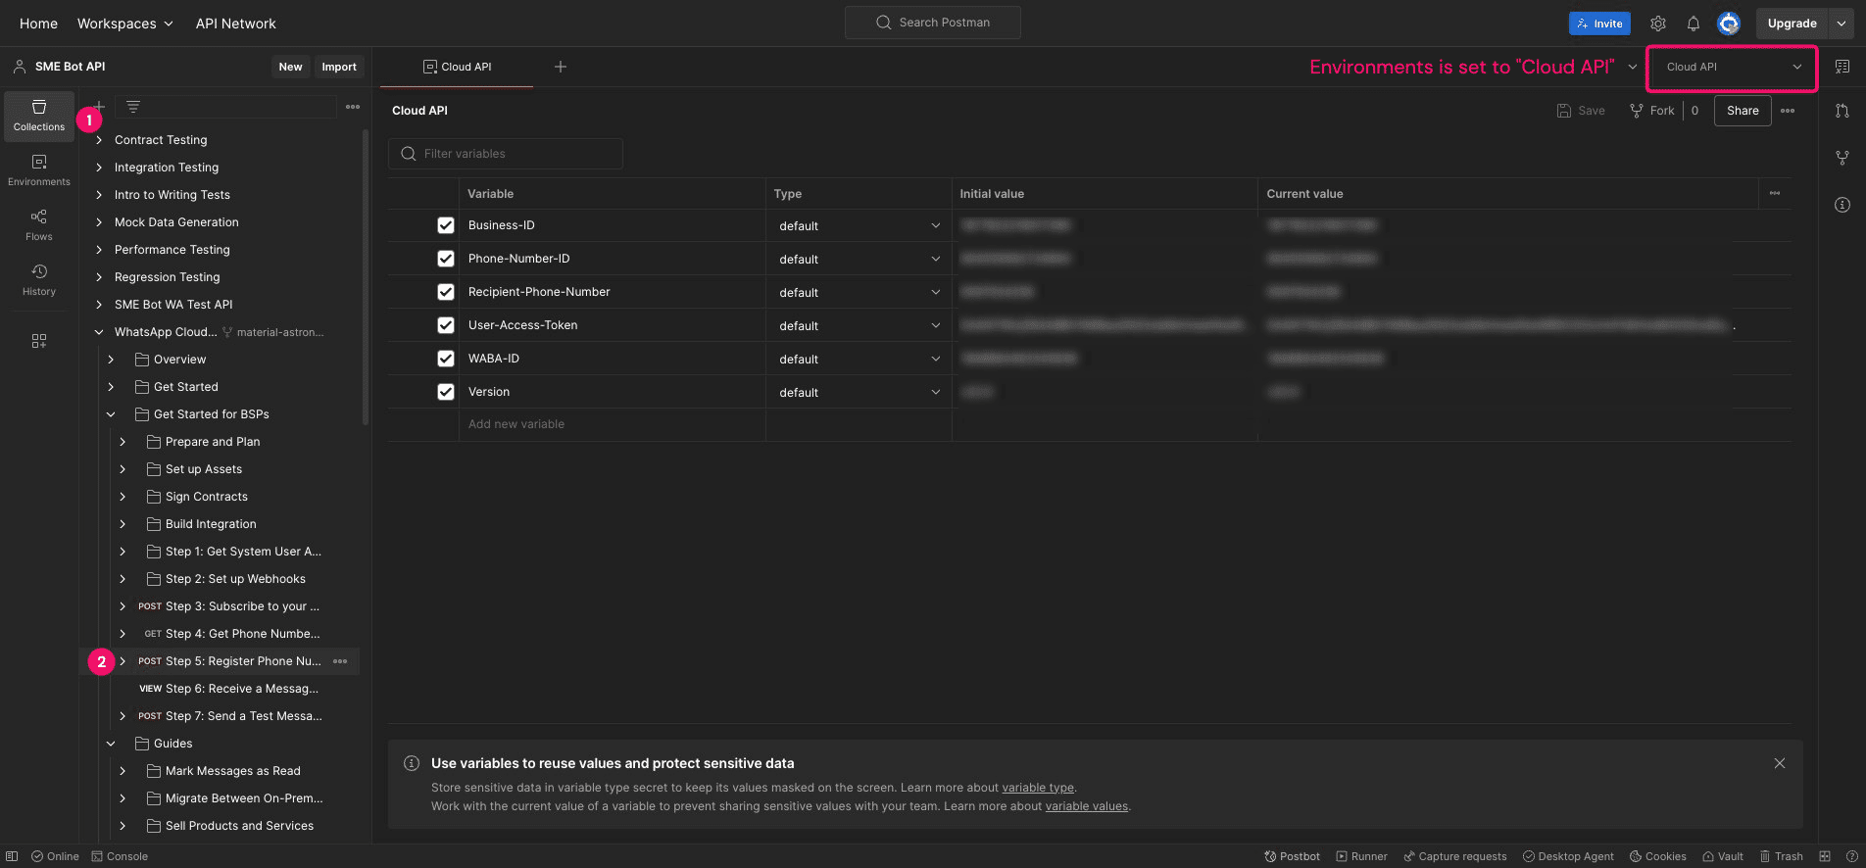Uncheck the Business-ID variable checkbox
This screenshot has height=868, width=1866.
click(446, 225)
